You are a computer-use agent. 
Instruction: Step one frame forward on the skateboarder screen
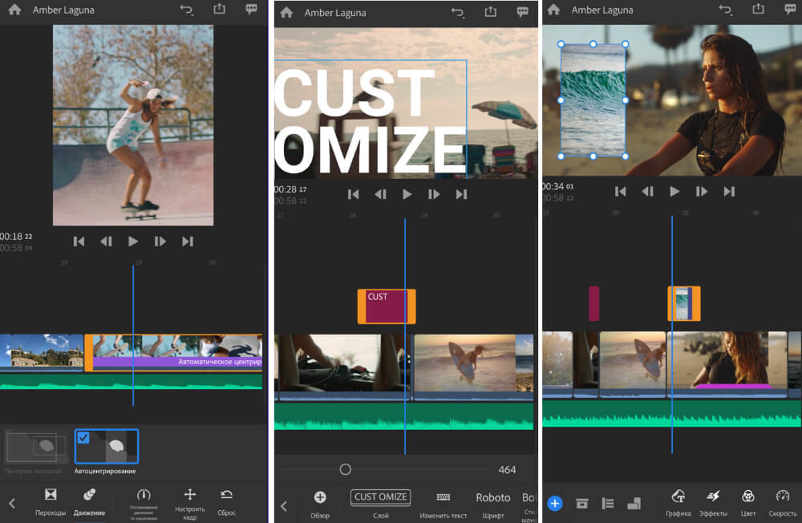[x=160, y=241]
